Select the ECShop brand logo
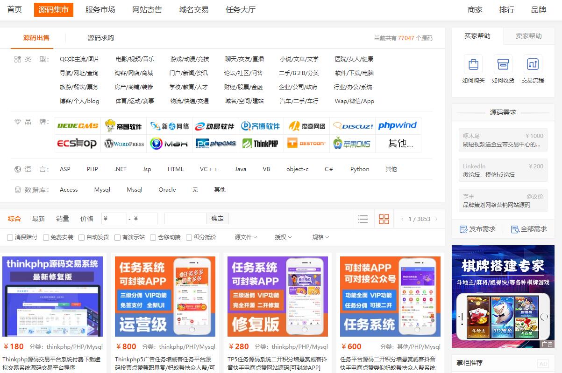562x373 pixels. pos(78,144)
